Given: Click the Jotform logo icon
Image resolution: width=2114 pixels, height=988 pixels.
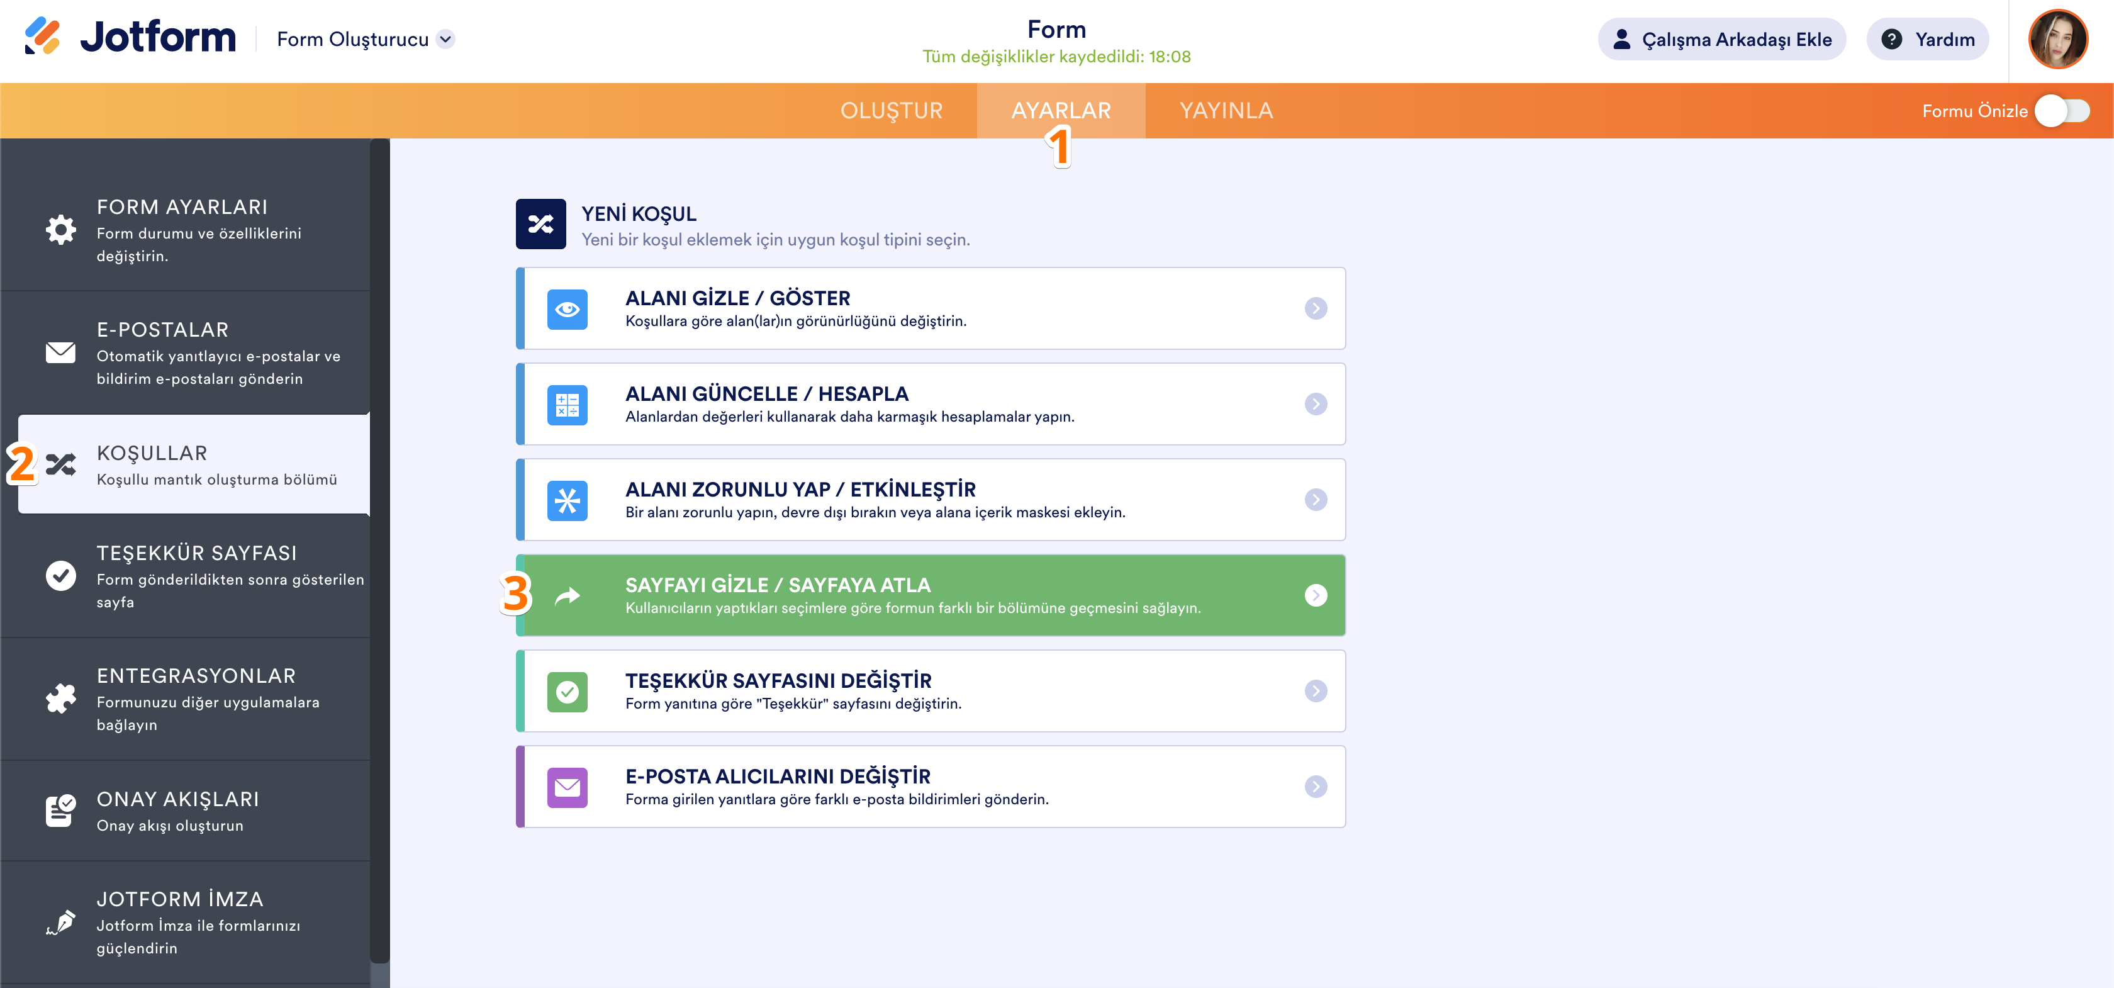Looking at the screenshot, I should click(42, 37).
